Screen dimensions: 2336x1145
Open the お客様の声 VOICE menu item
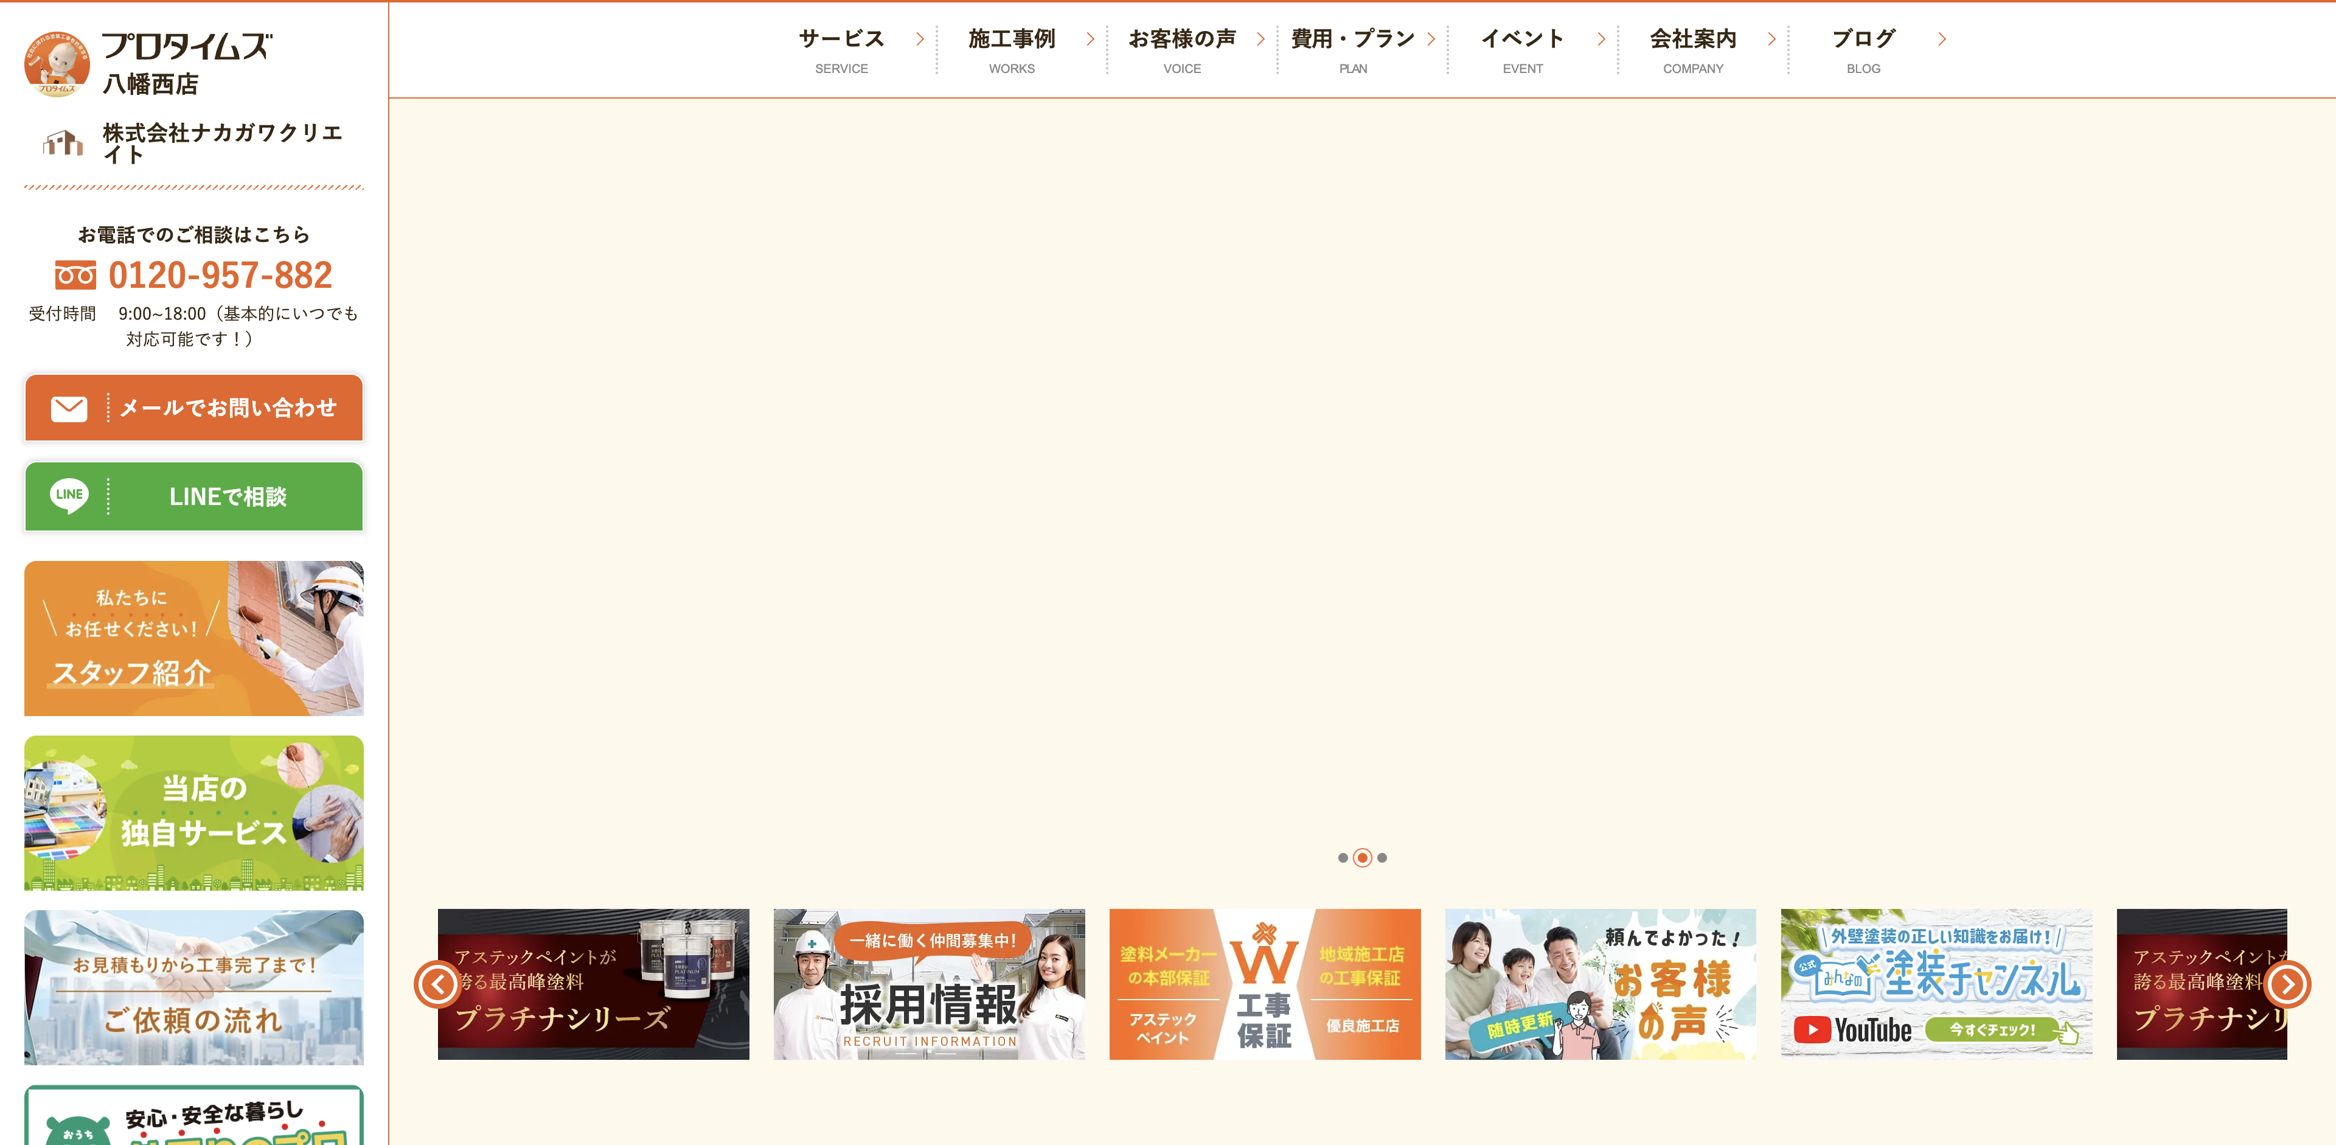click(1183, 50)
